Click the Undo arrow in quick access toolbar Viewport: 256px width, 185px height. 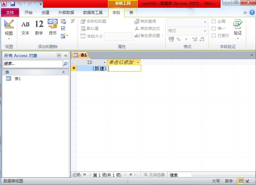[19, 4]
